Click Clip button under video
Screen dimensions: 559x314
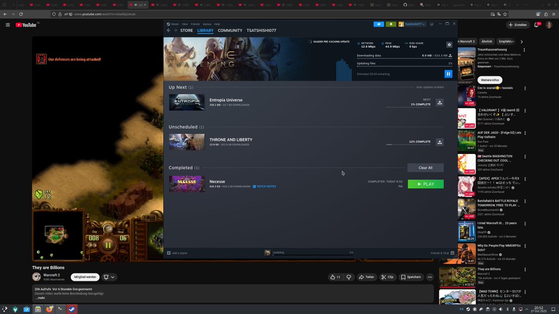coord(387,277)
